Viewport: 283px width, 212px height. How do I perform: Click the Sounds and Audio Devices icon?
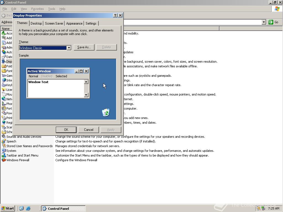pyautogui.click(x=4, y=136)
